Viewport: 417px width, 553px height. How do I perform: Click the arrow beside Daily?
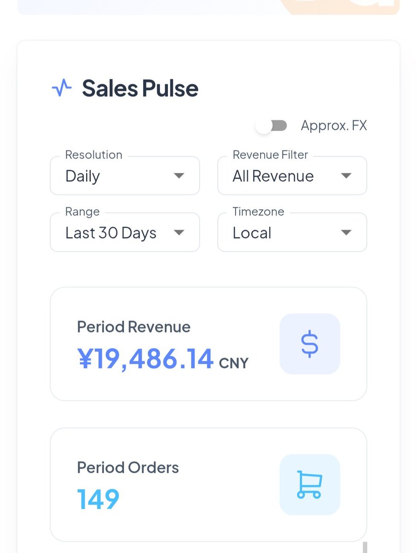pos(179,176)
